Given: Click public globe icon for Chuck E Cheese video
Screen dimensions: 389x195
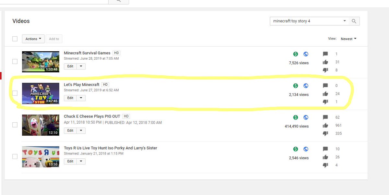Looking at the screenshot, I should 306,117.
